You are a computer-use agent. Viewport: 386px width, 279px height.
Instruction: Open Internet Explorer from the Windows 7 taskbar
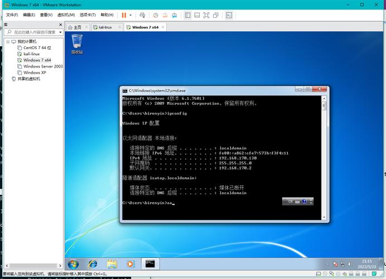(93, 263)
